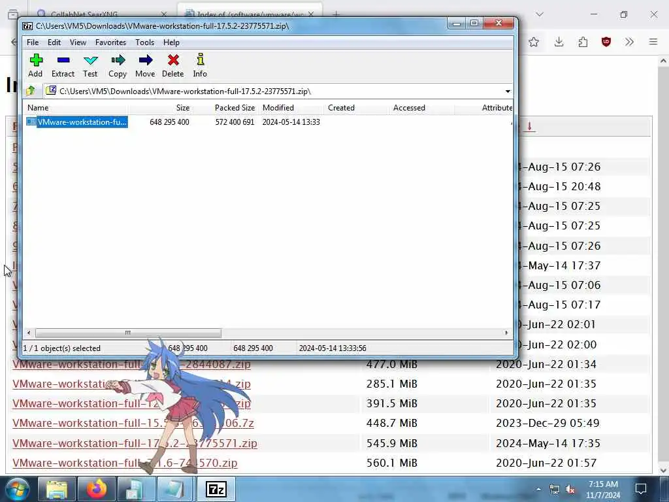This screenshot has height=502, width=669.
Task: Open the 285.1 MiB VMware-workstation zip link
Action: pyautogui.click(x=131, y=384)
